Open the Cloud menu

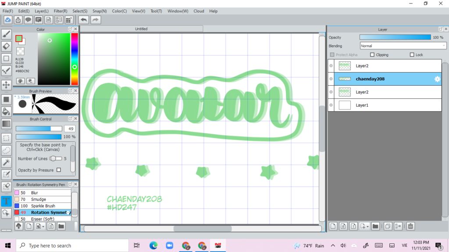coord(199,11)
